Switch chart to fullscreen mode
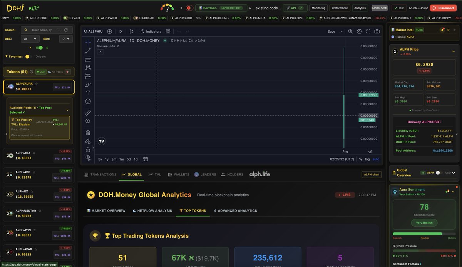 (x=368, y=32)
